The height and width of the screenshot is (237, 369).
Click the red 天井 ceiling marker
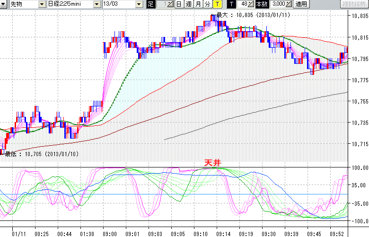coord(212,162)
